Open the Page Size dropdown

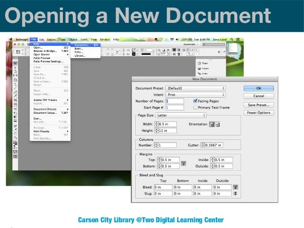coord(181,115)
